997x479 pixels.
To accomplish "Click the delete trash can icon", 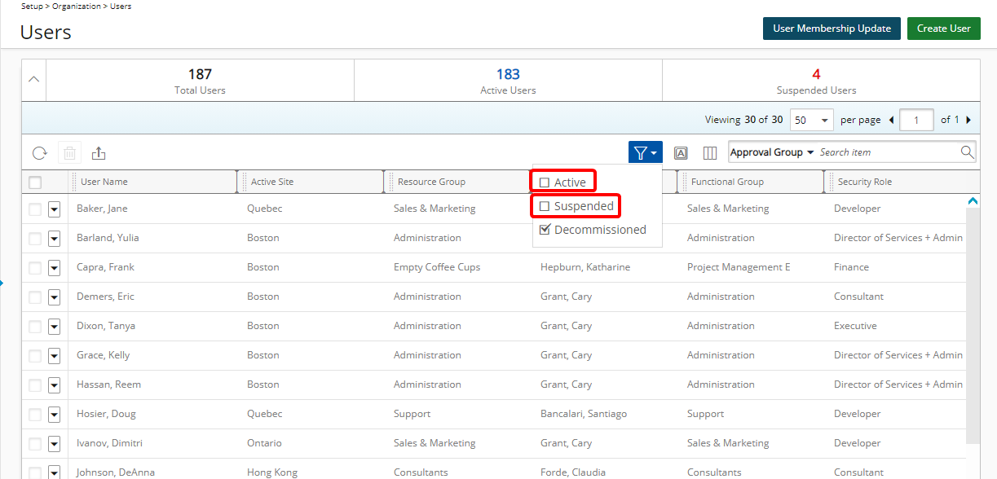I will point(70,152).
